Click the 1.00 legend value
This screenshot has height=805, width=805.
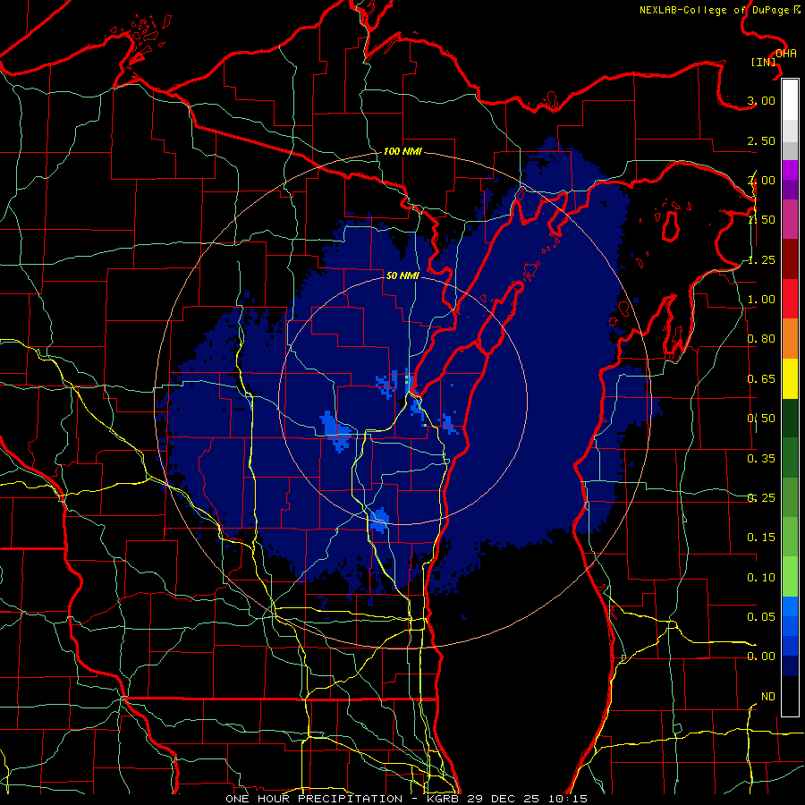[761, 300]
